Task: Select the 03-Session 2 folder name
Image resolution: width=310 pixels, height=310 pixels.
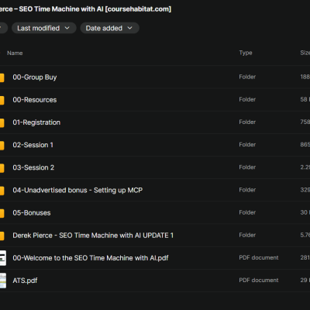Action: [33, 167]
